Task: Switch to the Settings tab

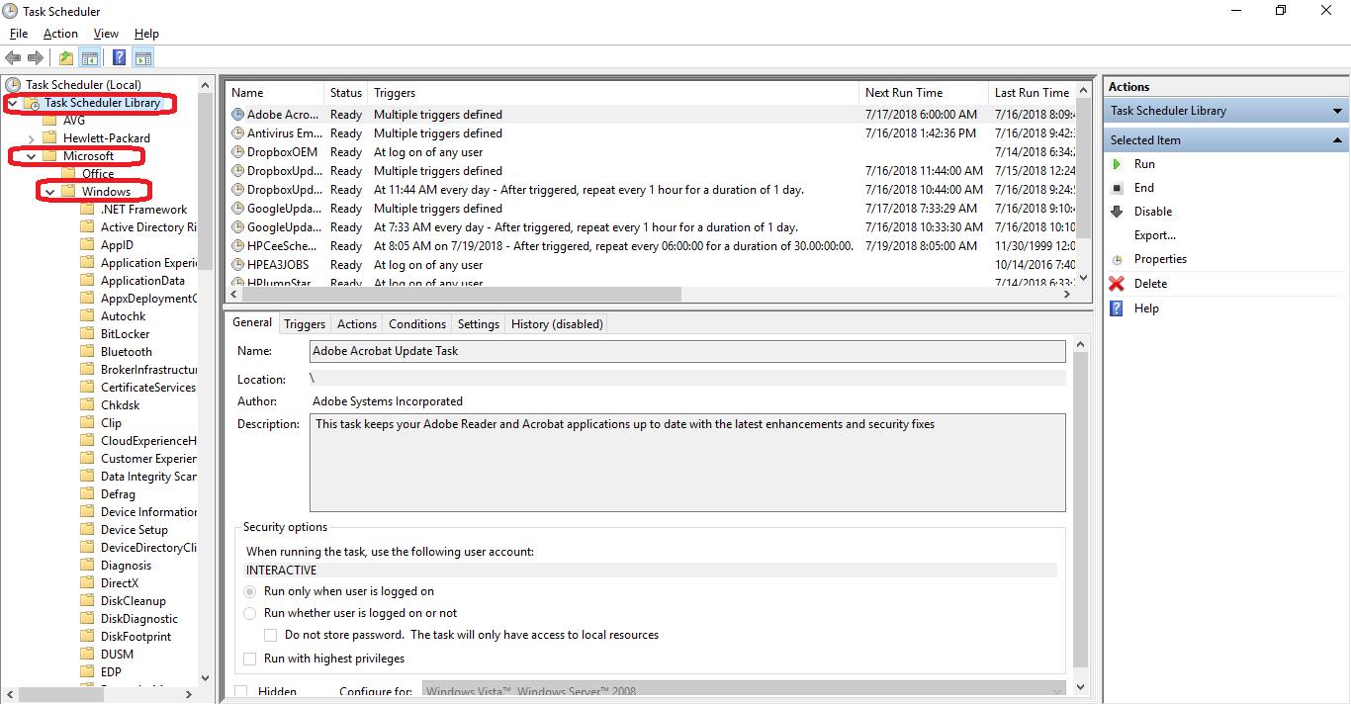Action: (479, 323)
